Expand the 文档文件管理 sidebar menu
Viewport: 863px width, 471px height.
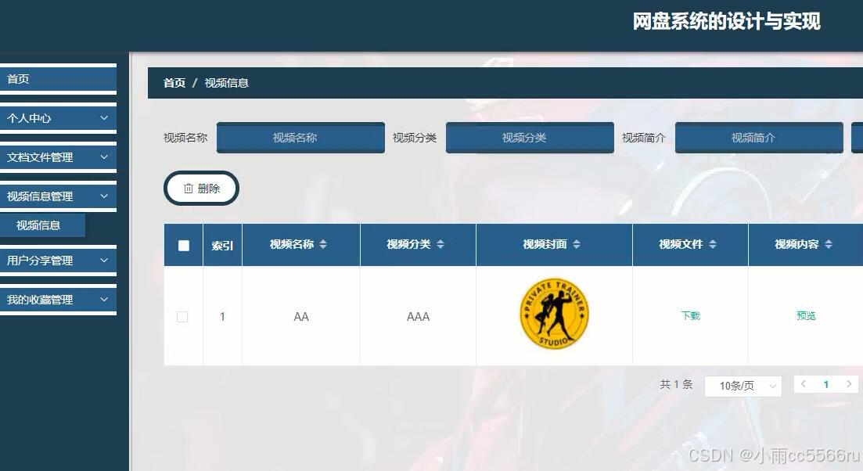pyautogui.click(x=55, y=157)
